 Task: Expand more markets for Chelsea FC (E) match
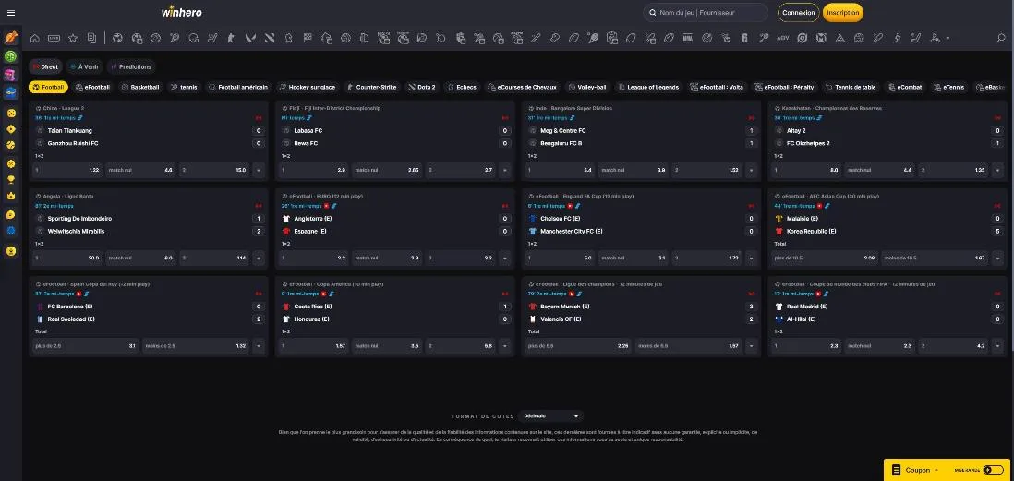pyautogui.click(x=751, y=258)
